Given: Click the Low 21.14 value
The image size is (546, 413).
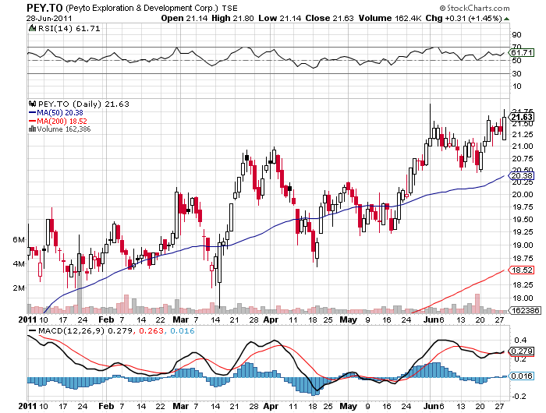Looking at the screenshot, I should click(x=279, y=19).
